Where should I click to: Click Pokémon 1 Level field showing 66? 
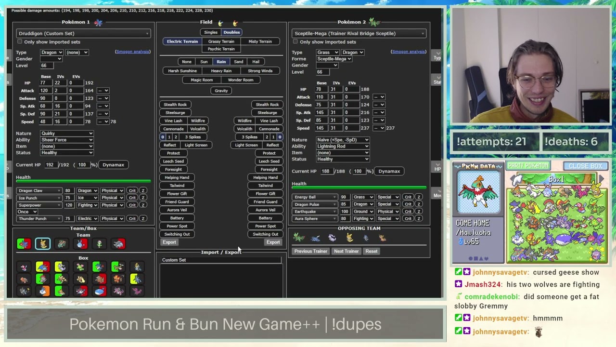pos(47,66)
